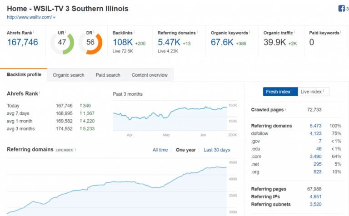Open the Organic search tab
The height and width of the screenshot is (216, 349).
[x=68, y=75]
